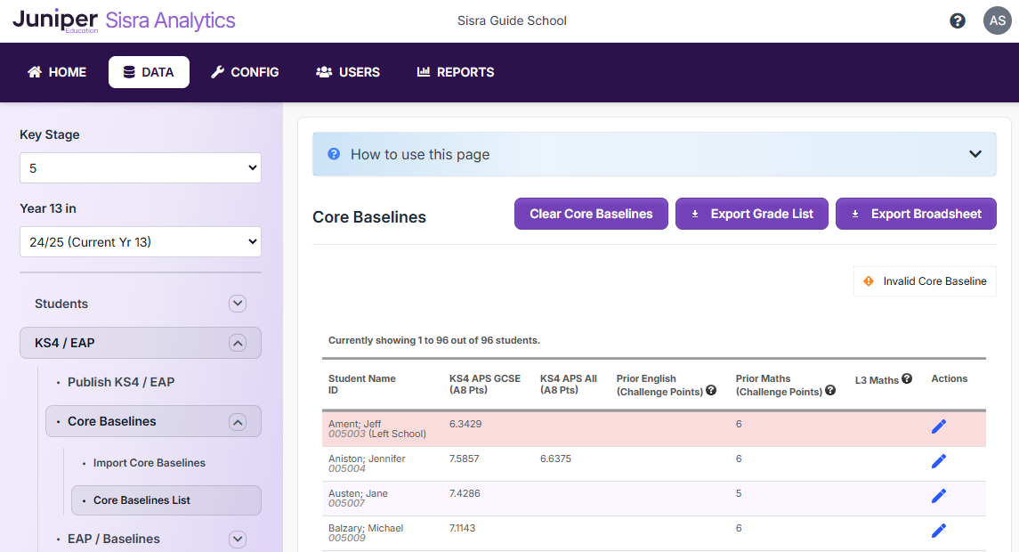
Task: Click L3 Maths help info icon
Action: point(907,379)
